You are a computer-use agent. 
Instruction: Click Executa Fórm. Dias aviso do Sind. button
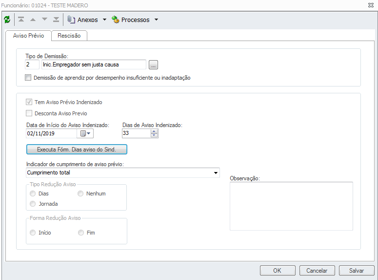tap(77, 150)
